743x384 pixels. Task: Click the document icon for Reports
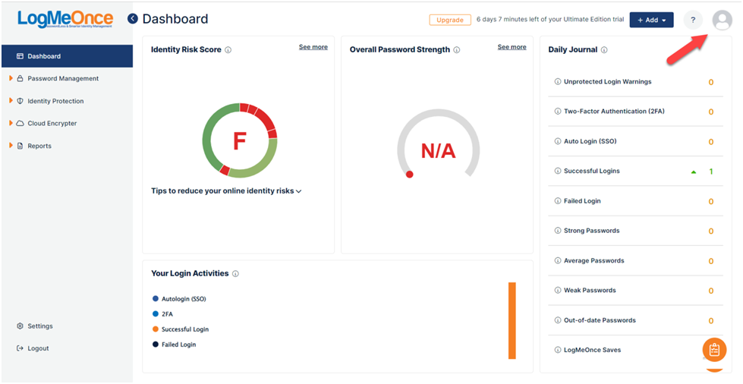tap(20, 146)
